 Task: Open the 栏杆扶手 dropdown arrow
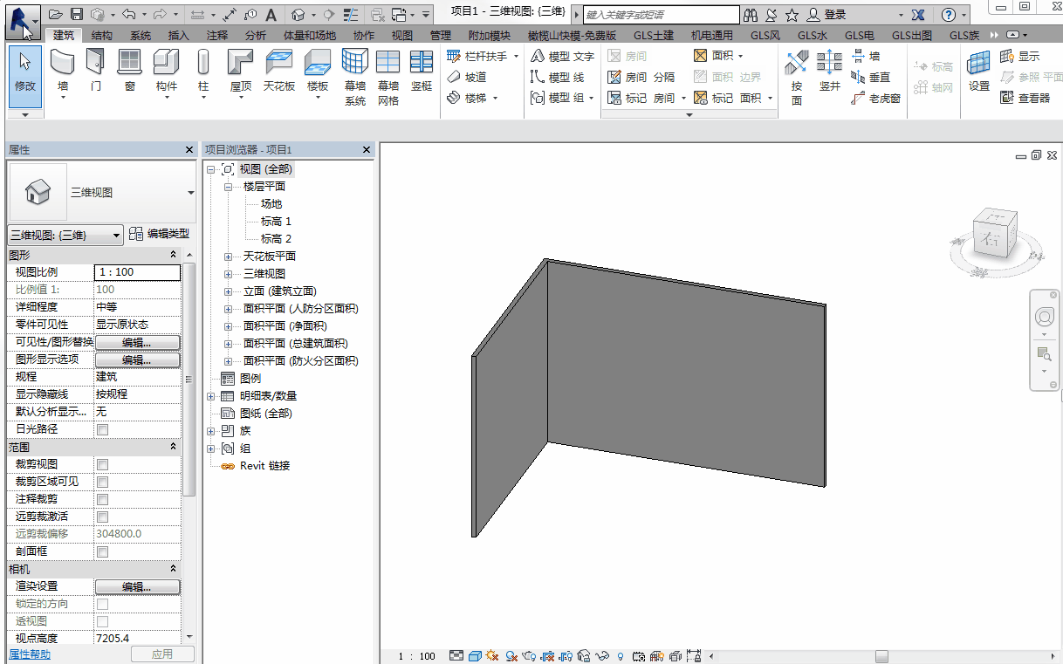[516, 56]
